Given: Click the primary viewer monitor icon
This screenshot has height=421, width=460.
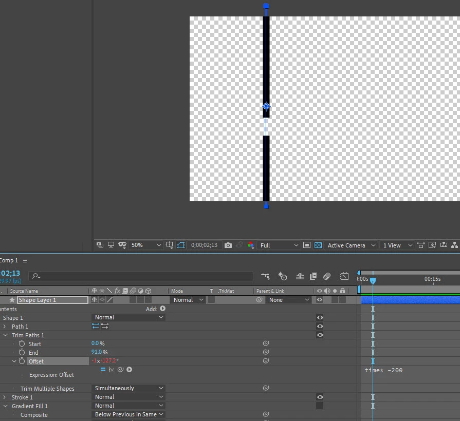Looking at the screenshot, I should [x=111, y=245].
